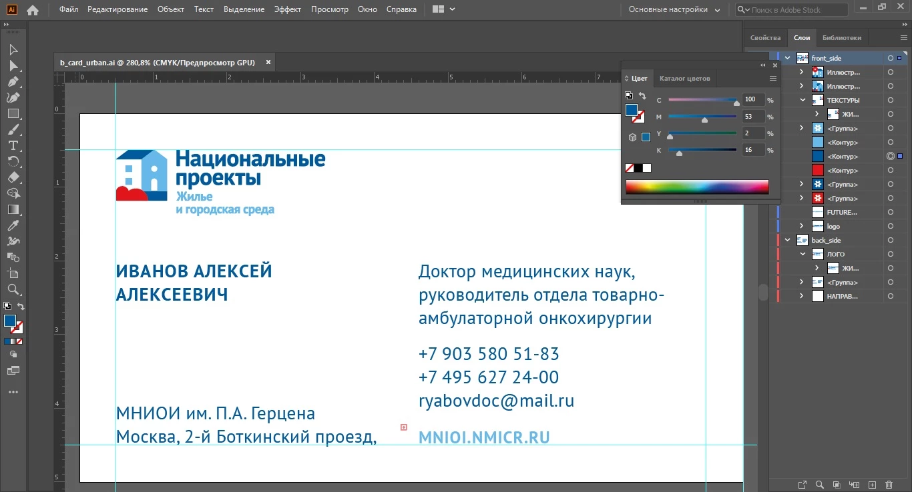Click black swatch in Color panel

point(638,168)
